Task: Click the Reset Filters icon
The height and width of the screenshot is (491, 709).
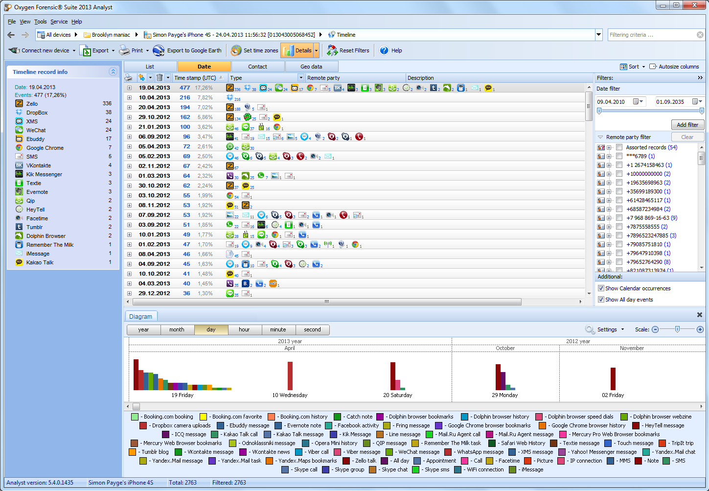Action: (332, 50)
